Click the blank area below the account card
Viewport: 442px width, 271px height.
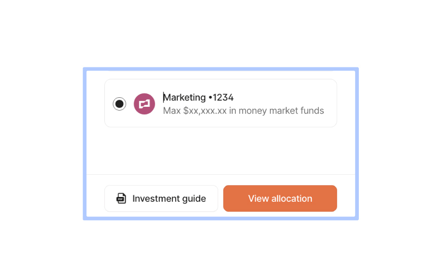[221, 150]
